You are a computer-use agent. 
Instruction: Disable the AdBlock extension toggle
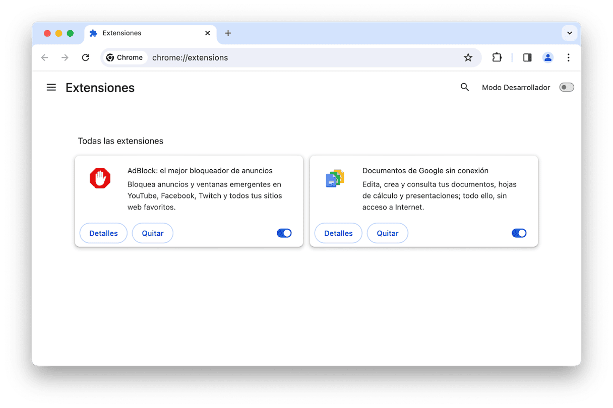tap(284, 233)
